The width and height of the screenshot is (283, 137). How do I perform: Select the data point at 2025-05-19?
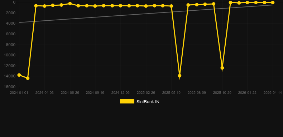coord(171,6)
